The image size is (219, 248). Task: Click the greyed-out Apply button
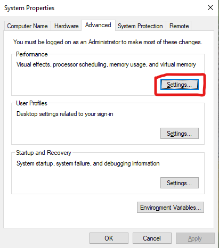[195, 238]
